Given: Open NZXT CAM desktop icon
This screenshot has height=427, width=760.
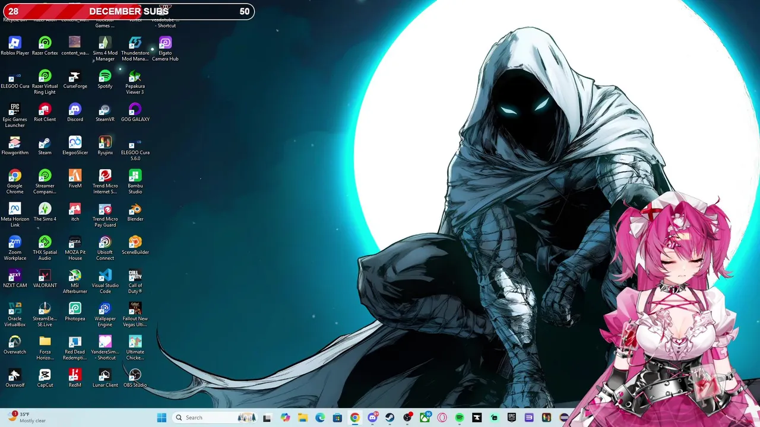Looking at the screenshot, I should 15,279.
